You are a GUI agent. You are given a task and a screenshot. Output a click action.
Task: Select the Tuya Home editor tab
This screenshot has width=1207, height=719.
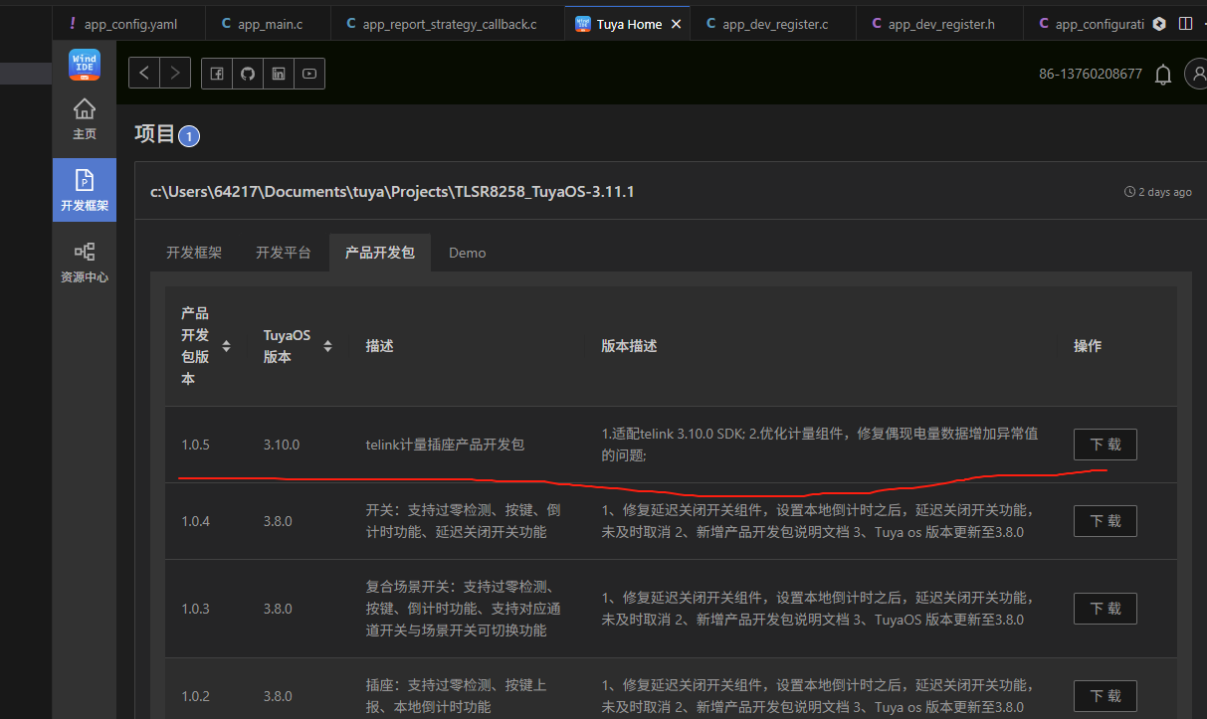coord(627,24)
